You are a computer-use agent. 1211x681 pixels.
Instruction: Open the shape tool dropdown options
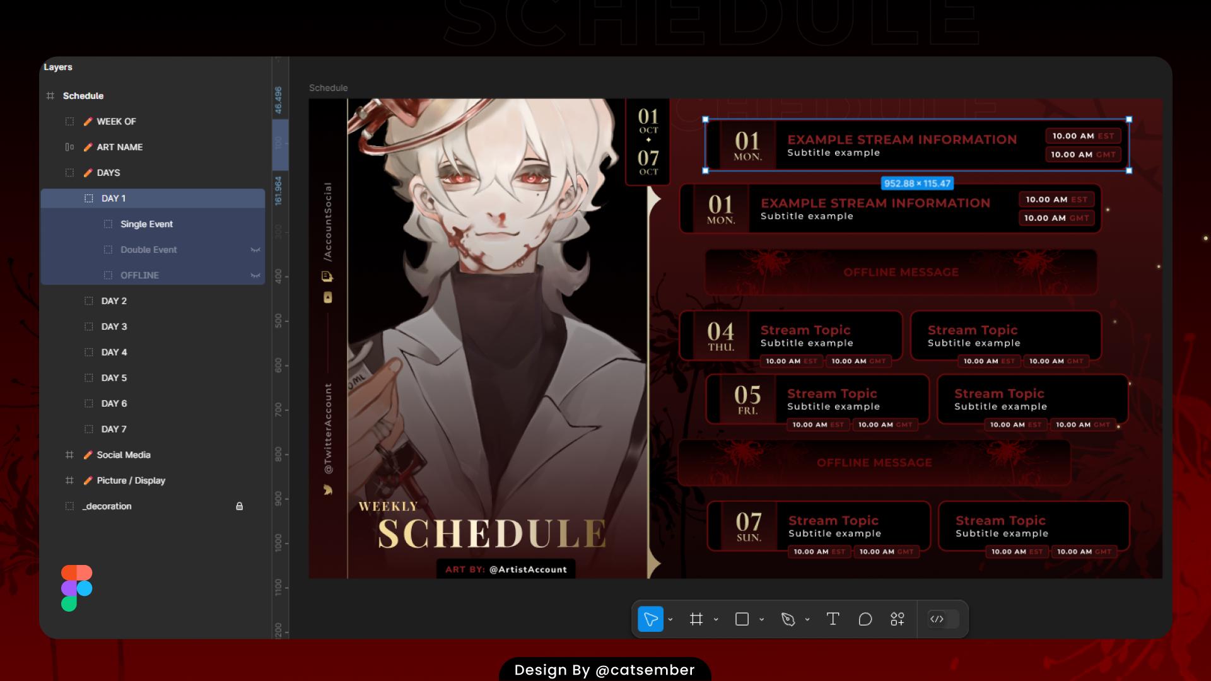pos(760,619)
